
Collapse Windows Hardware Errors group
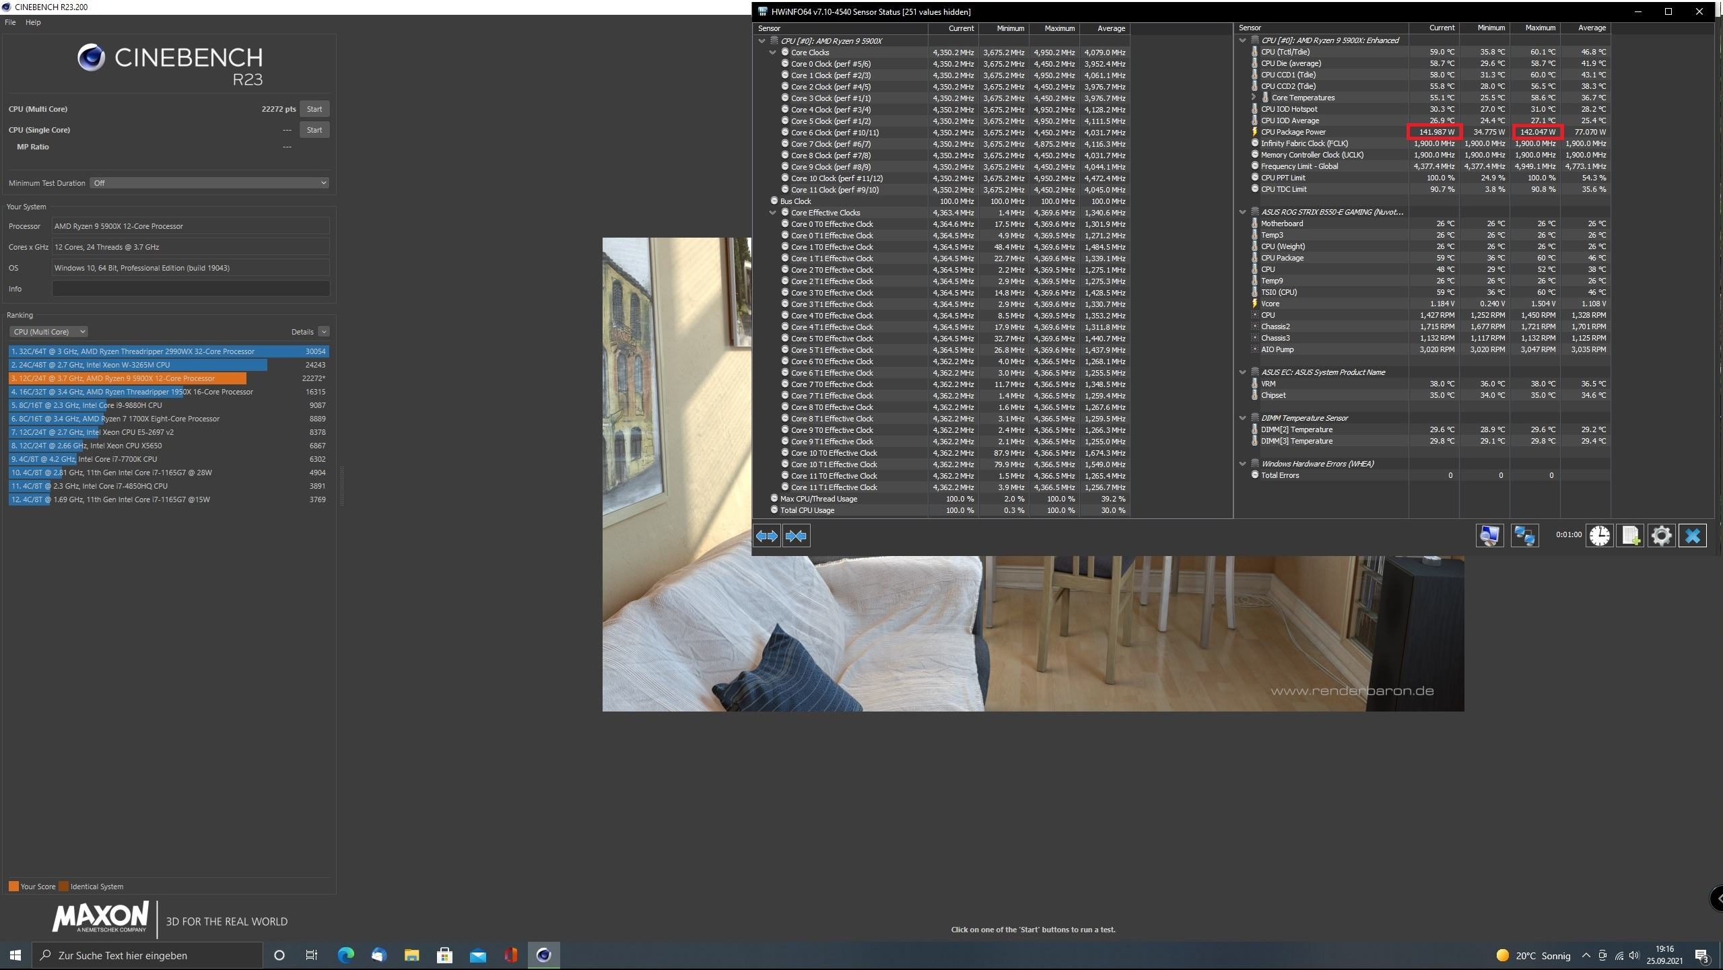pos(1243,464)
